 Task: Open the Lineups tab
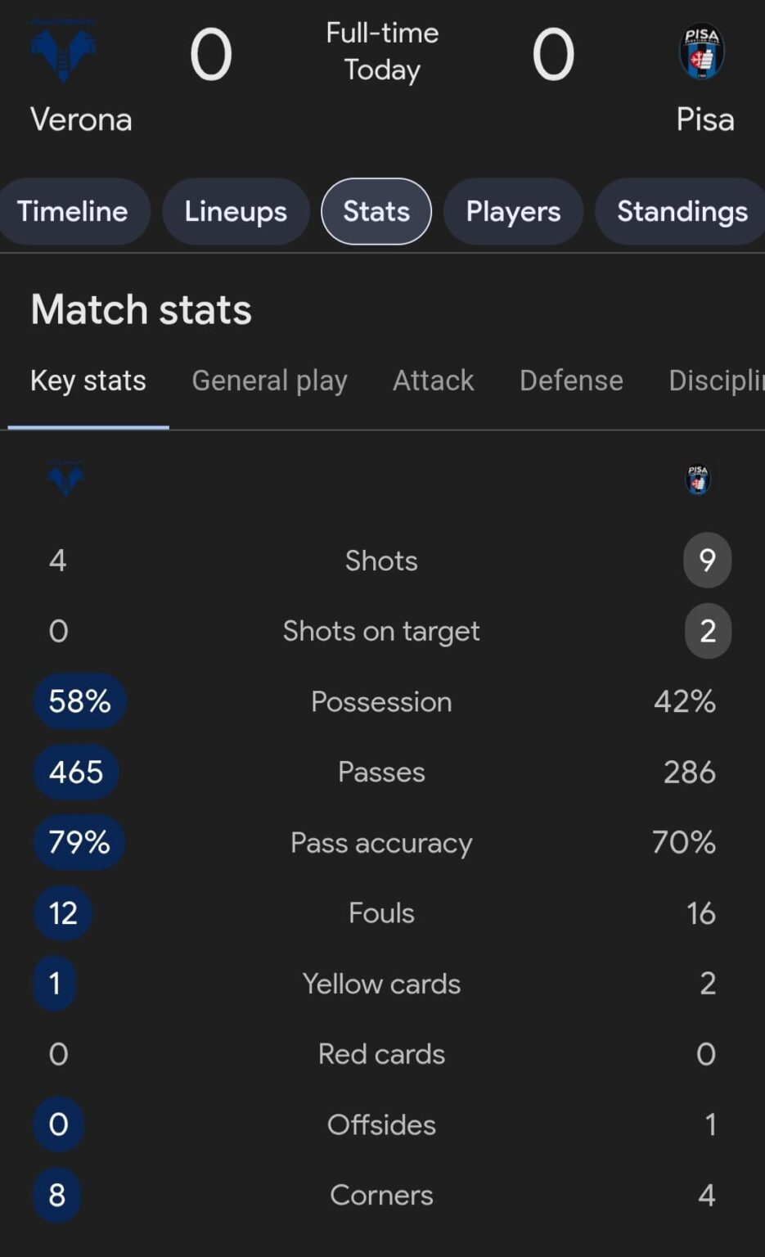[x=236, y=211]
